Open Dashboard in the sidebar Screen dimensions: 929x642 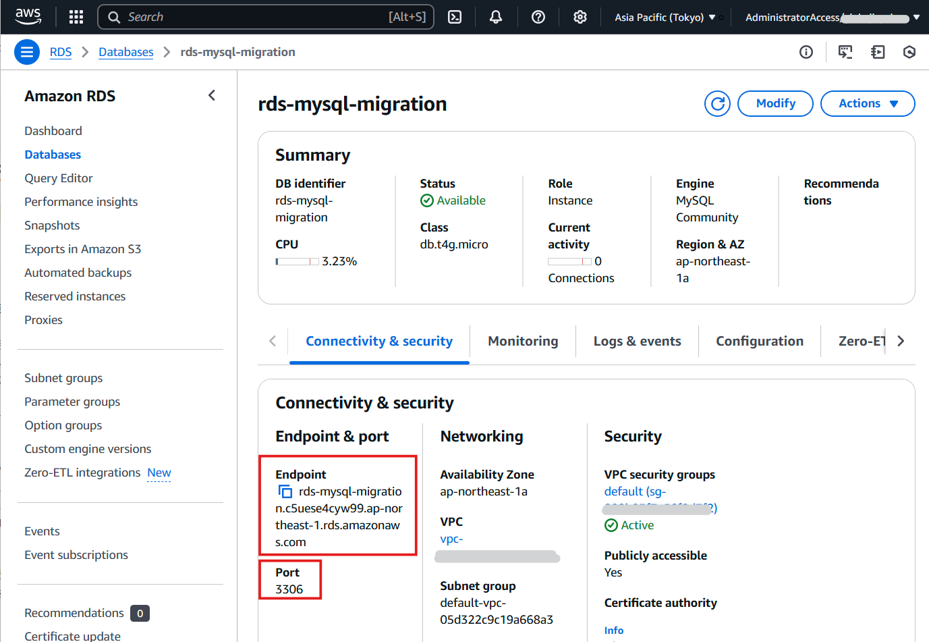click(53, 131)
